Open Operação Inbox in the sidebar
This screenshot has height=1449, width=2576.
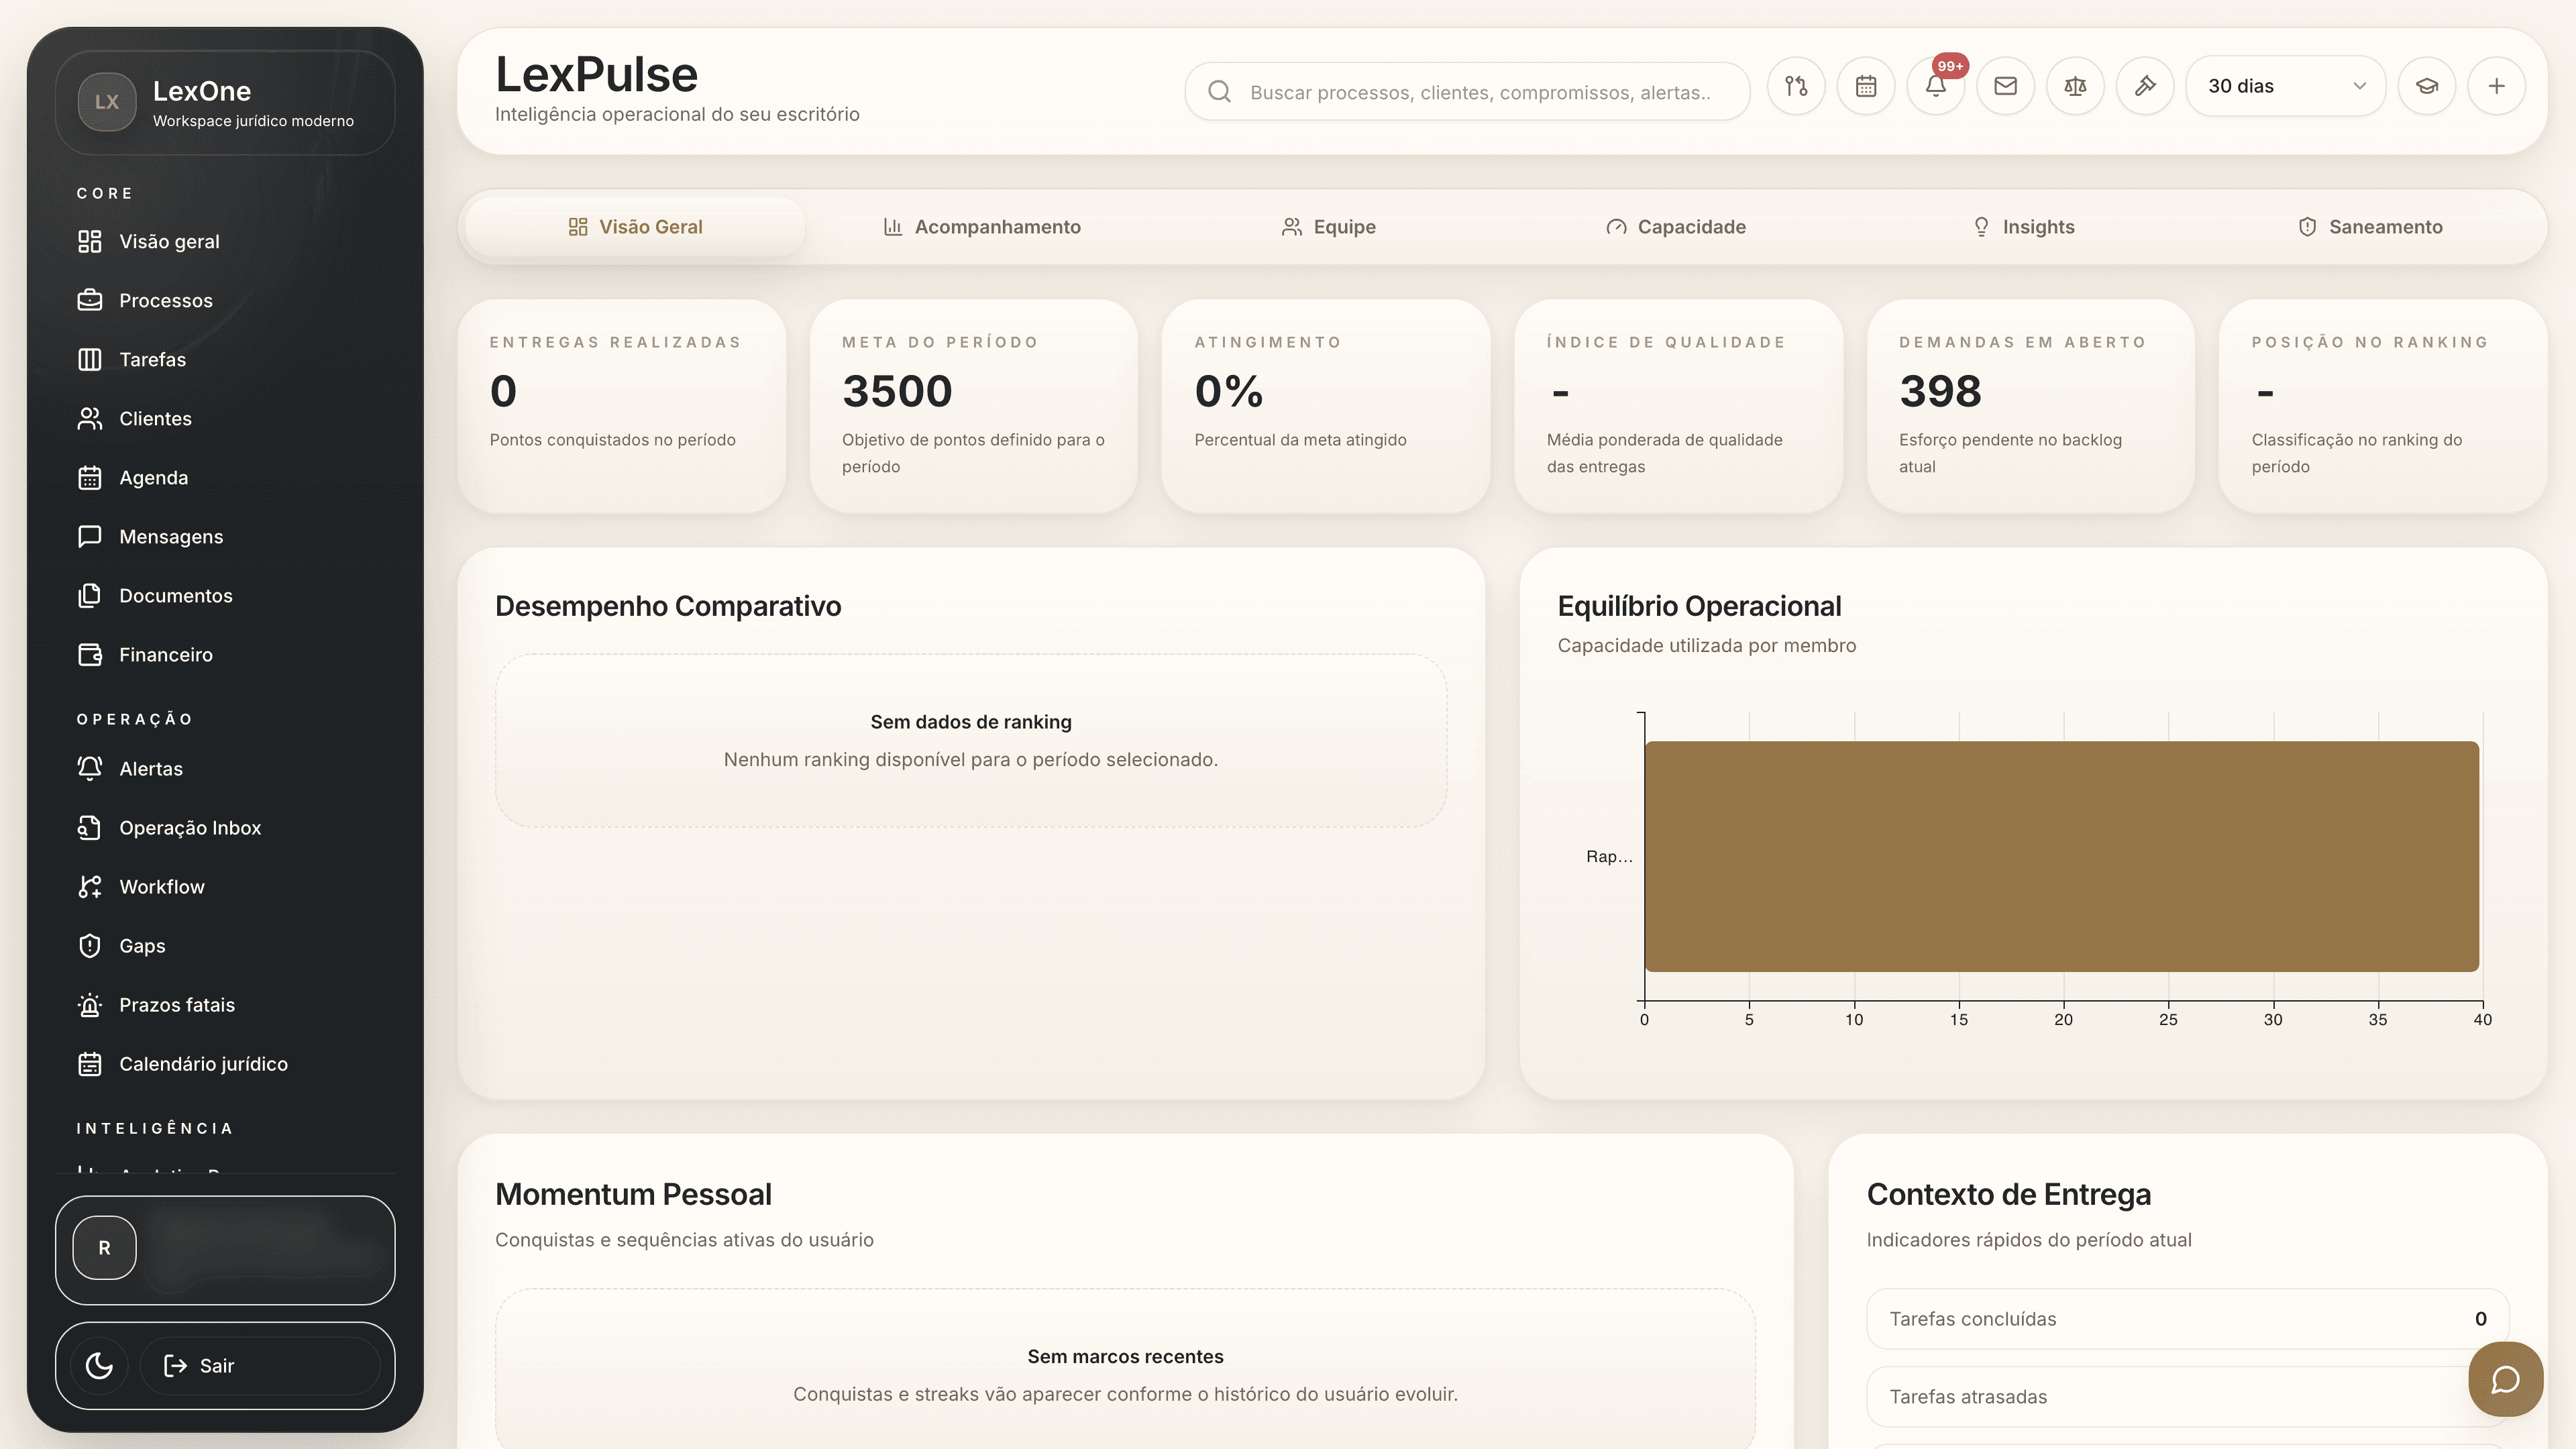click(189, 828)
